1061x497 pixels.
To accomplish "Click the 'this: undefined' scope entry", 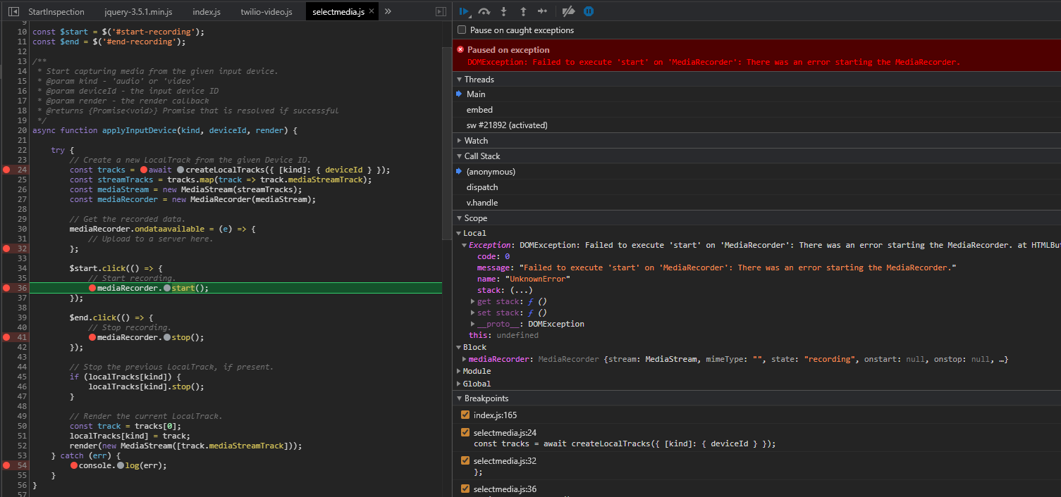I will (504, 335).
